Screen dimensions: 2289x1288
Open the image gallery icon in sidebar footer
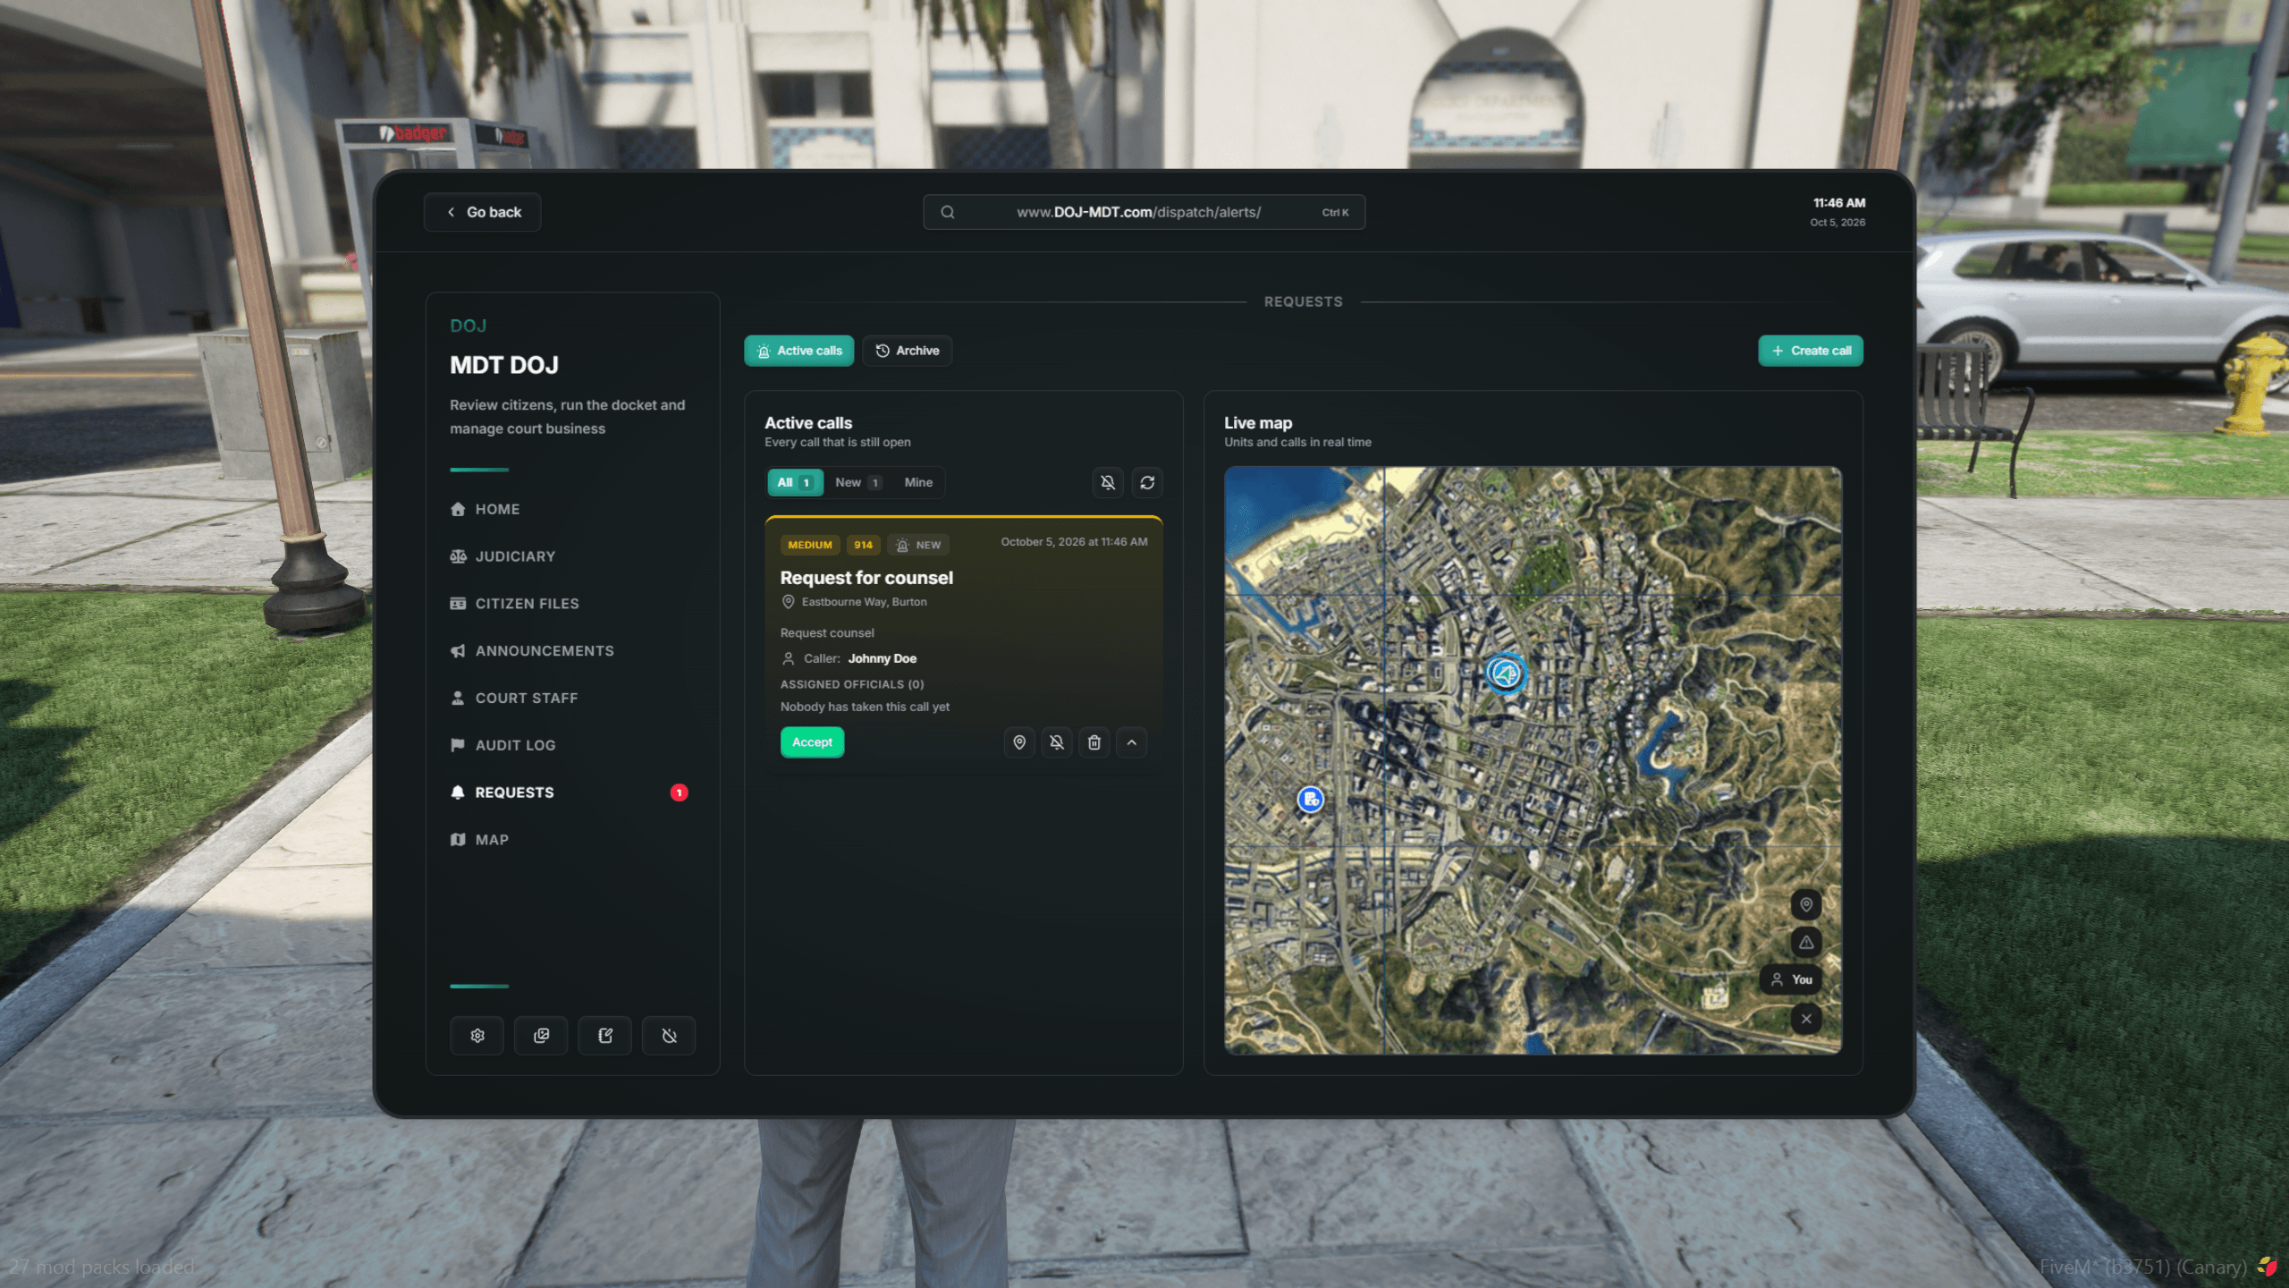click(541, 1035)
